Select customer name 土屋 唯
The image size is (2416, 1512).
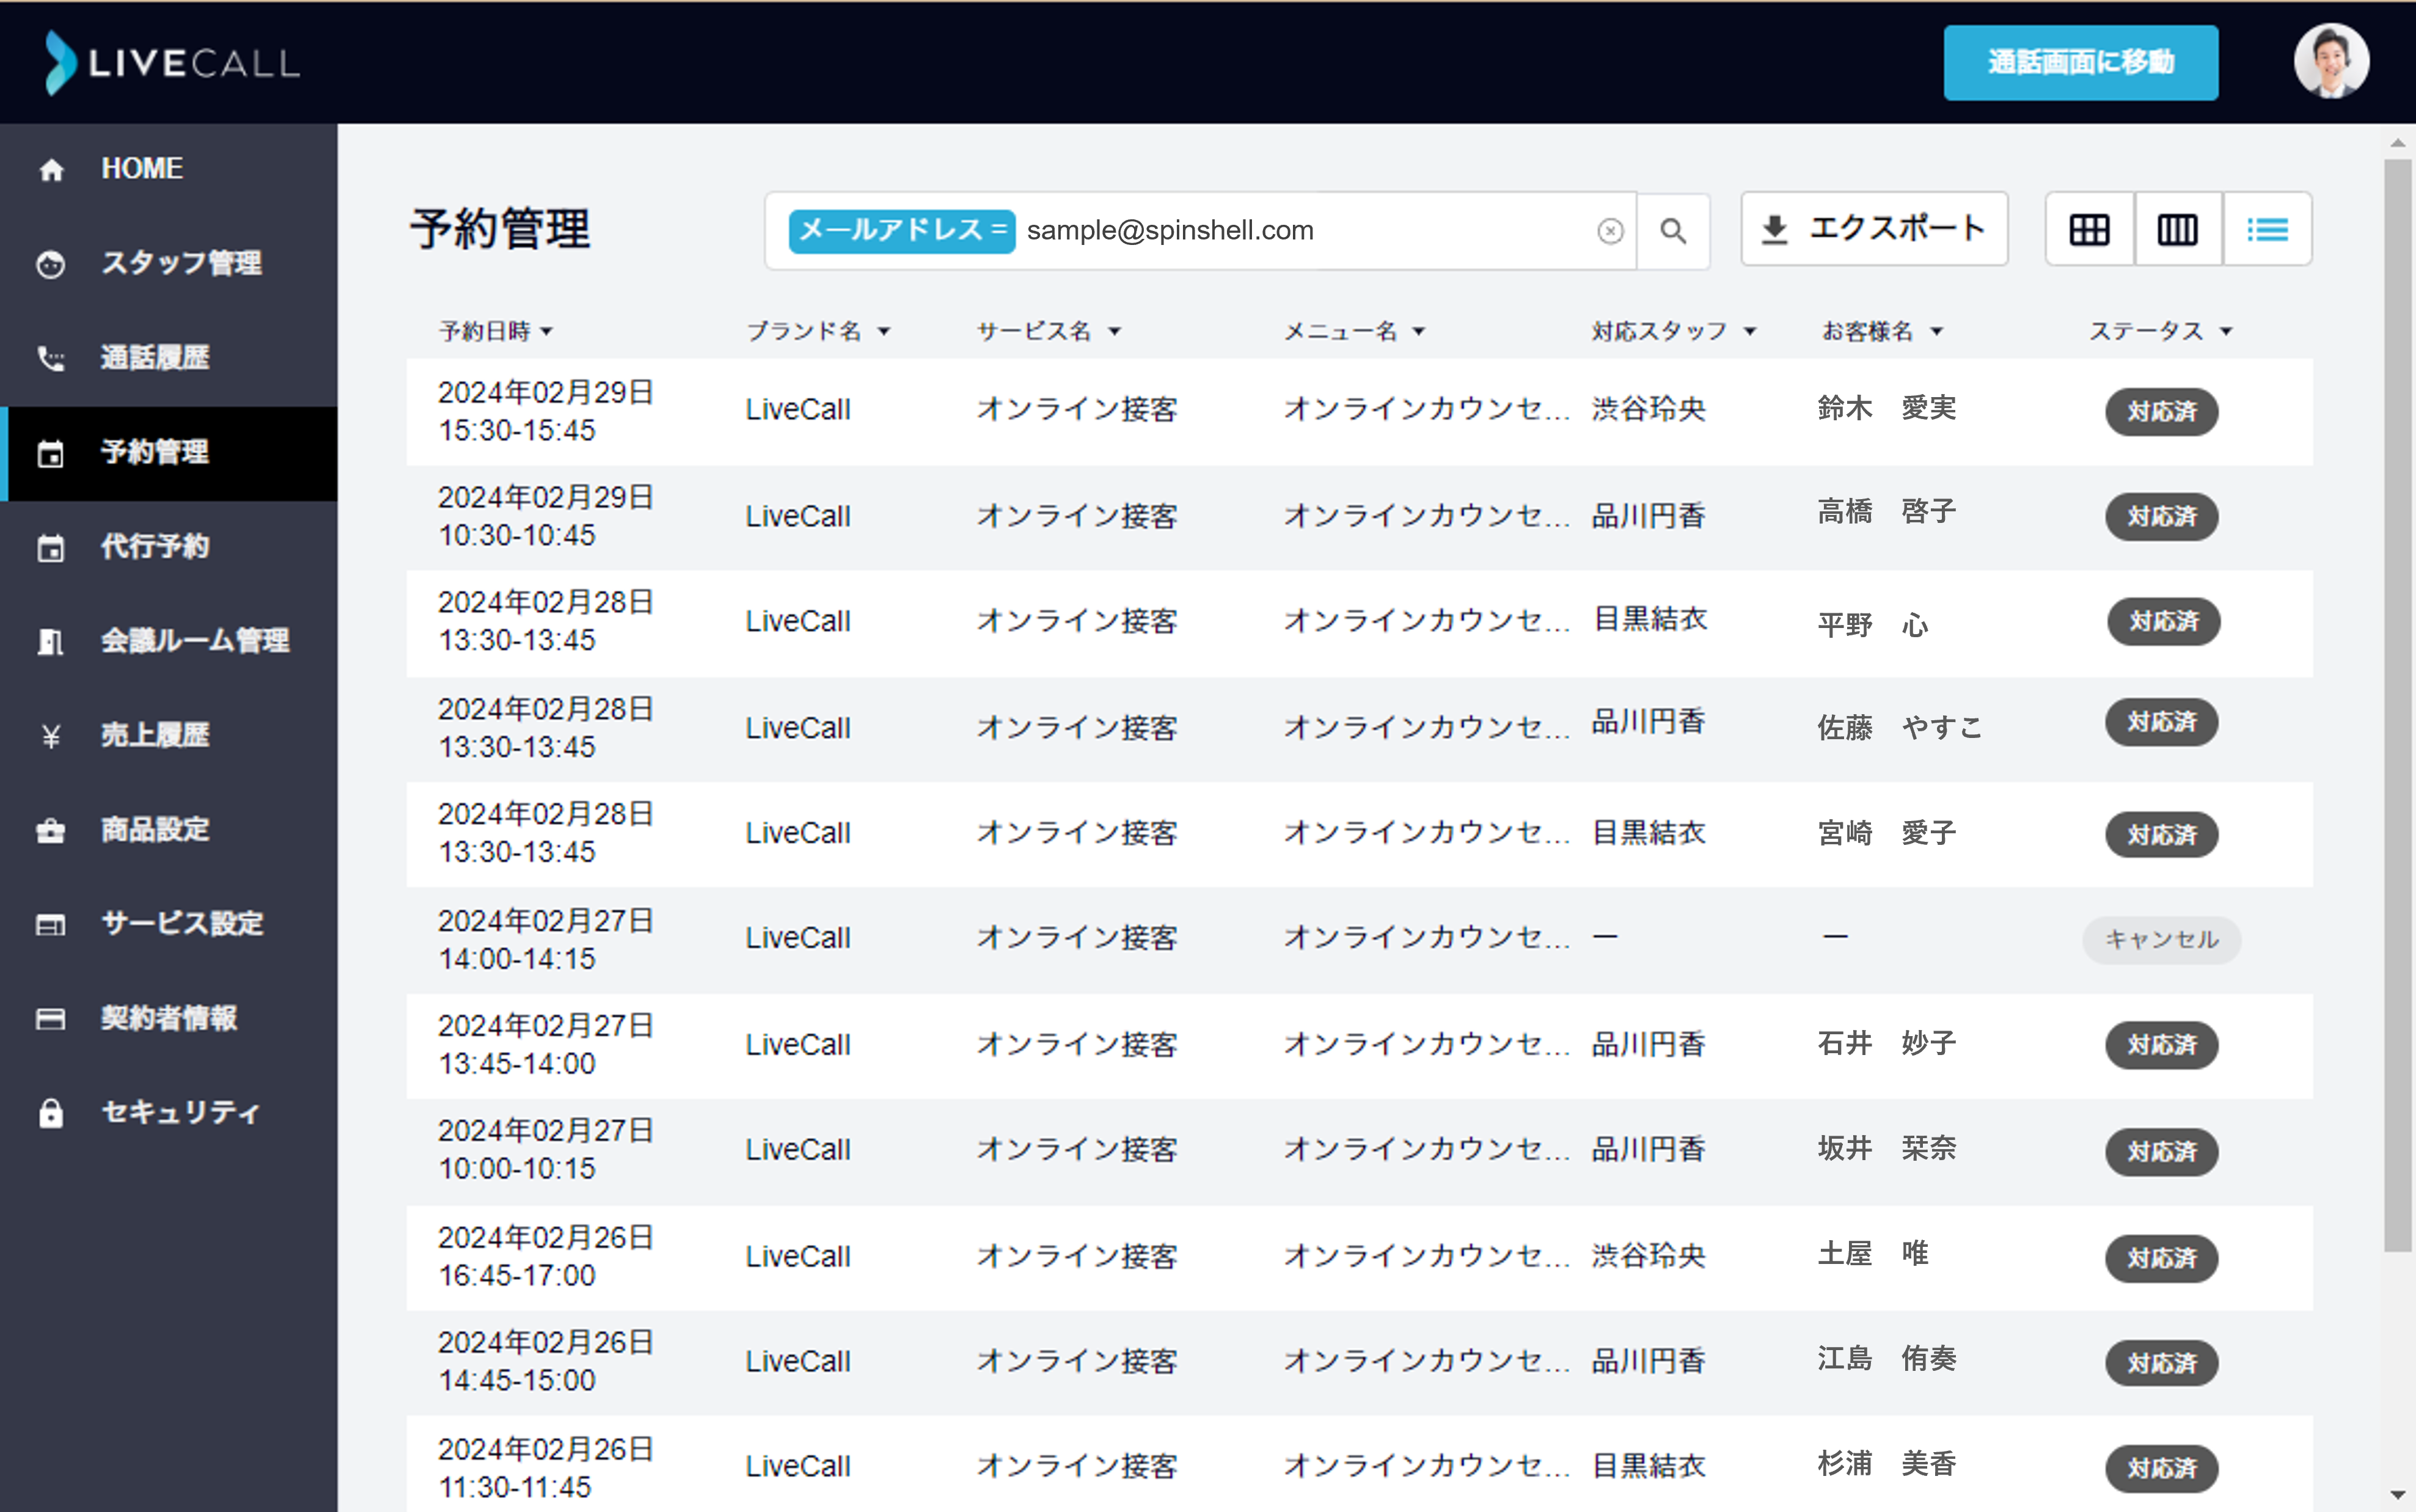pyautogui.click(x=1873, y=1254)
